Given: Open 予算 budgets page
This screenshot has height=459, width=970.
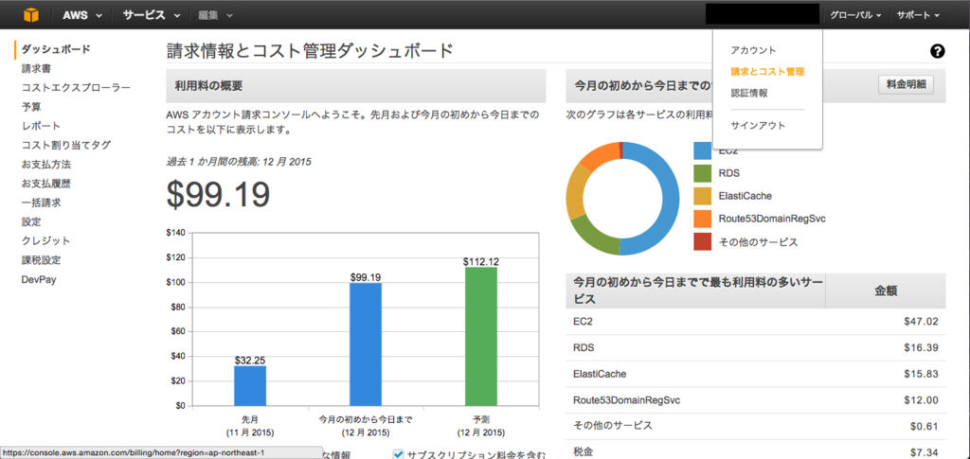Looking at the screenshot, I should [31, 106].
